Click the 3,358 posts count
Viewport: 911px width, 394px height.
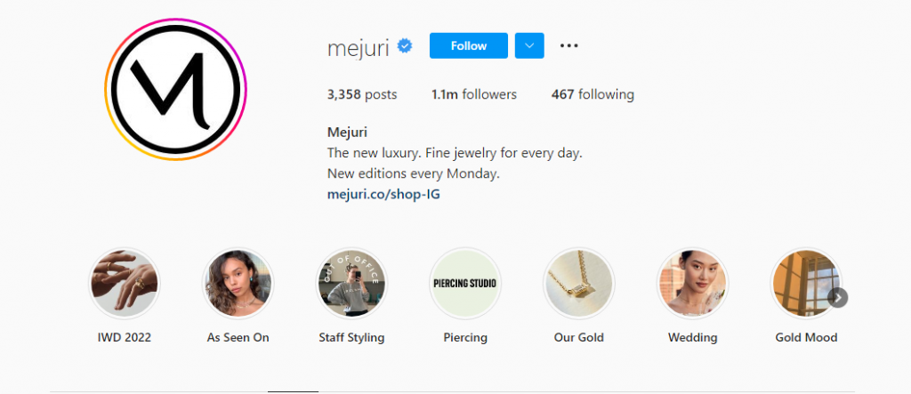(x=362, y=94)
